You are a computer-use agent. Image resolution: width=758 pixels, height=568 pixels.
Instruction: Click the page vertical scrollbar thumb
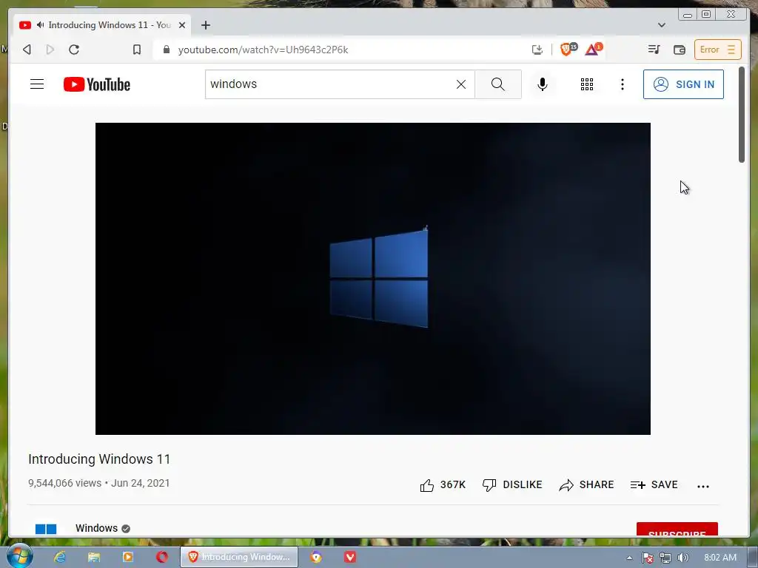(x=742, y=115)
